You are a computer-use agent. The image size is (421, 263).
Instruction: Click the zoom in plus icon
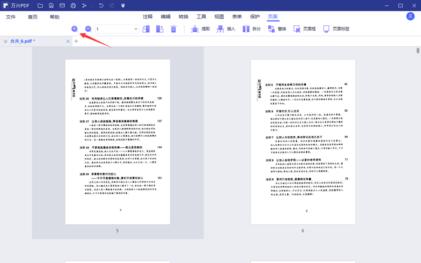click(x=74, y=29)
